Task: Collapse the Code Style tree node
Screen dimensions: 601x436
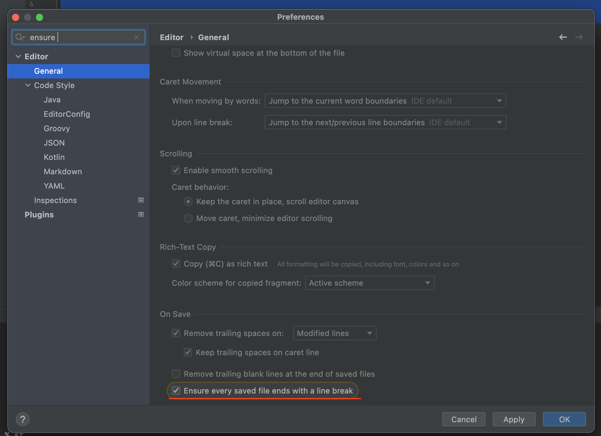Action: (28, 85)
